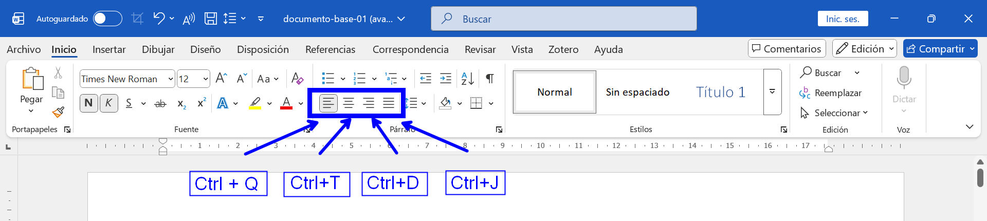Expand the styles gallery
Screen dimensions: 987x221
[772, 91]
